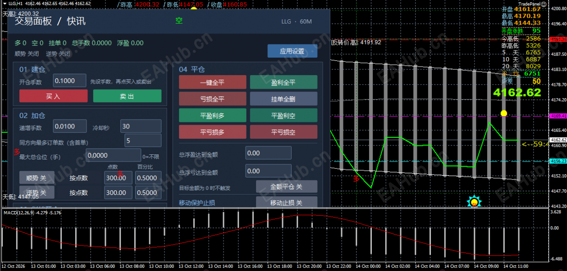Click the MACD(12,26,9) indicator label
Image resolution: width=567 pixels, height=271 pixels.
point(33,213)
